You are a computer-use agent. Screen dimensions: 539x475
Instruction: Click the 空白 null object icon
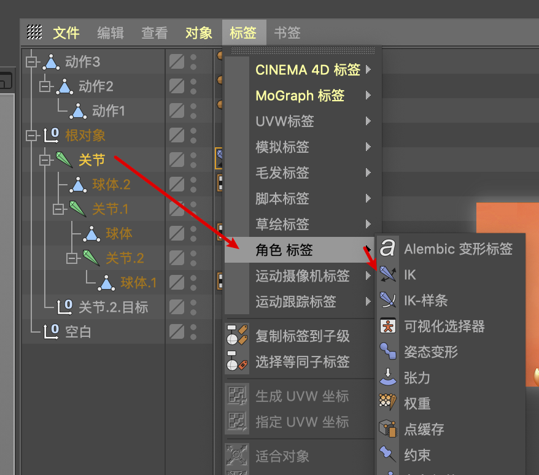coord(51,331)
